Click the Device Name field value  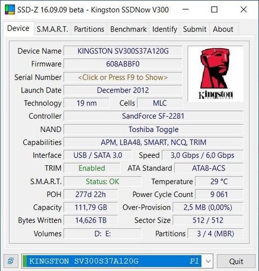[123, 51]
